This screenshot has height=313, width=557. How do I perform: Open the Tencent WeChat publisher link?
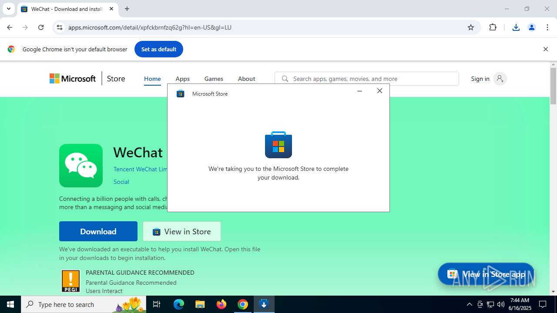pyautogui.click(x=140, y=169)
